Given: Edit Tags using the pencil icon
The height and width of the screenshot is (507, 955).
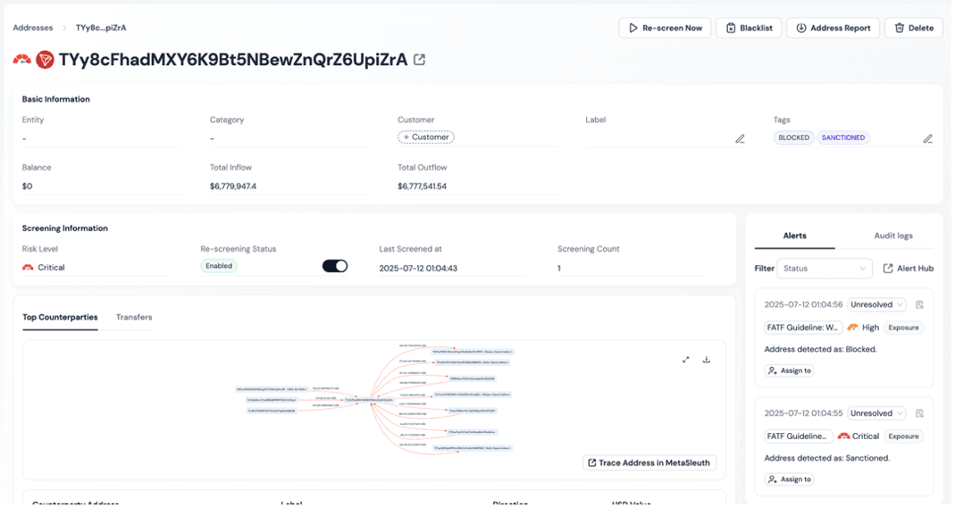Looking at the screenshot, I should [x=927, y=138].
